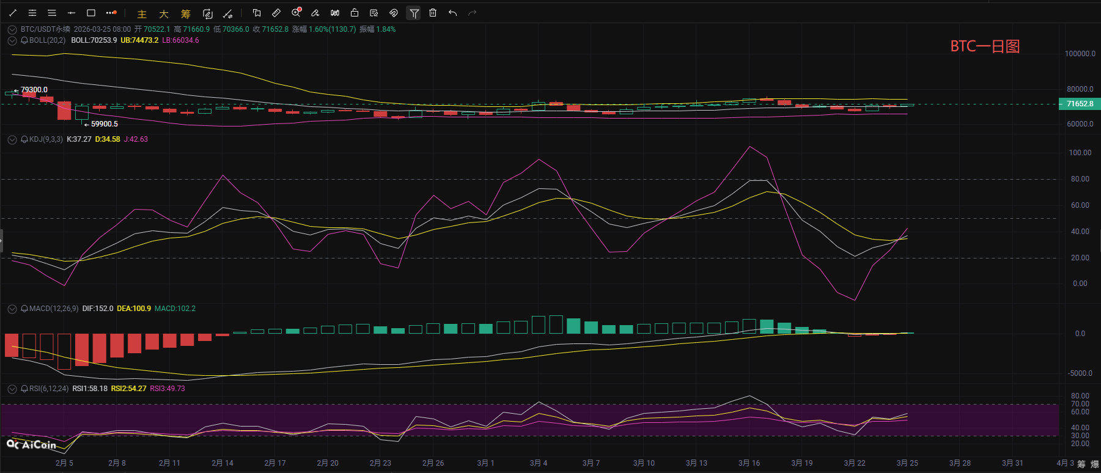This screenshot has width=1101, height=473.
Task: Toggle the MACD indicator alert bell
Action: point(24,309)
